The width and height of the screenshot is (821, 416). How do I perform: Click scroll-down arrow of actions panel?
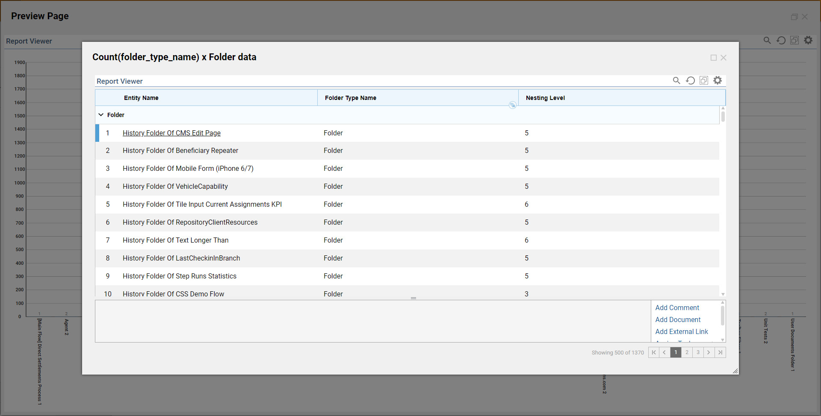coord(723,340)
